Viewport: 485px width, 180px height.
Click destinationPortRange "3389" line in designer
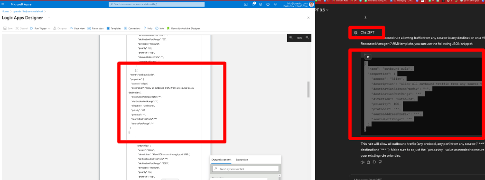[x=154, y=163]
